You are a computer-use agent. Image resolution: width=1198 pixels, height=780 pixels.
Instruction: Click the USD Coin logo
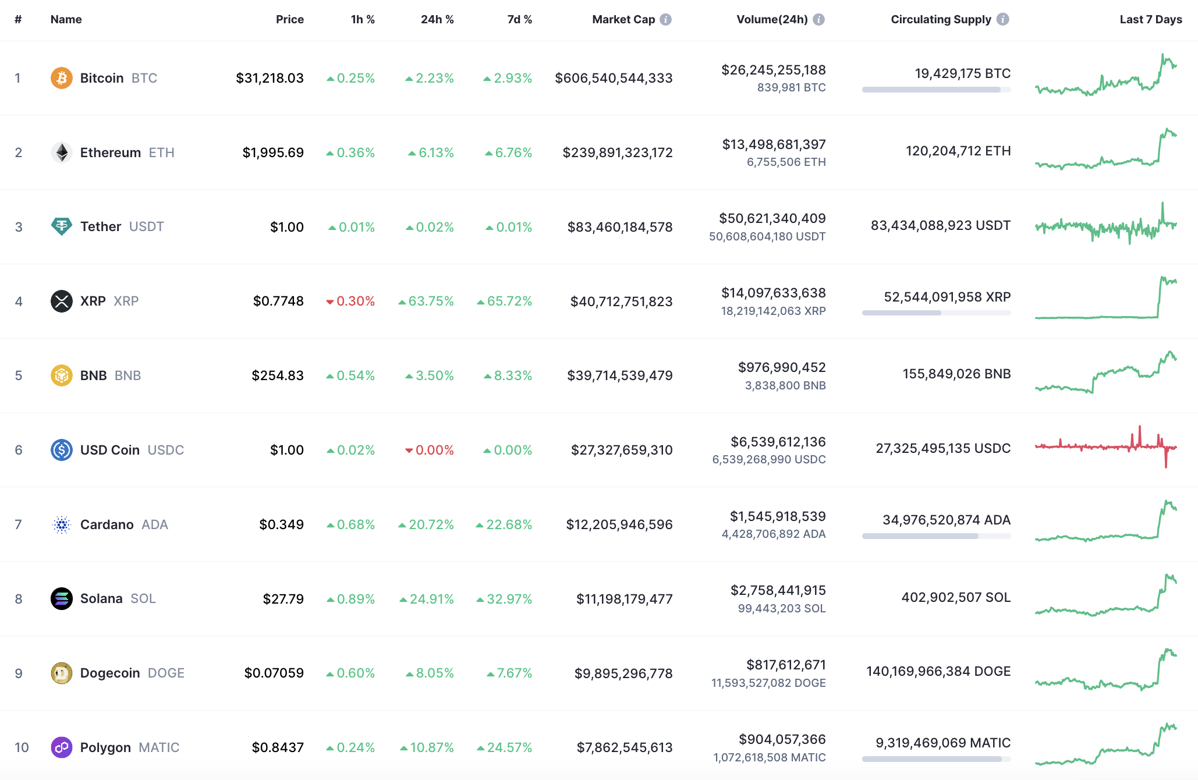click(62, 449)
